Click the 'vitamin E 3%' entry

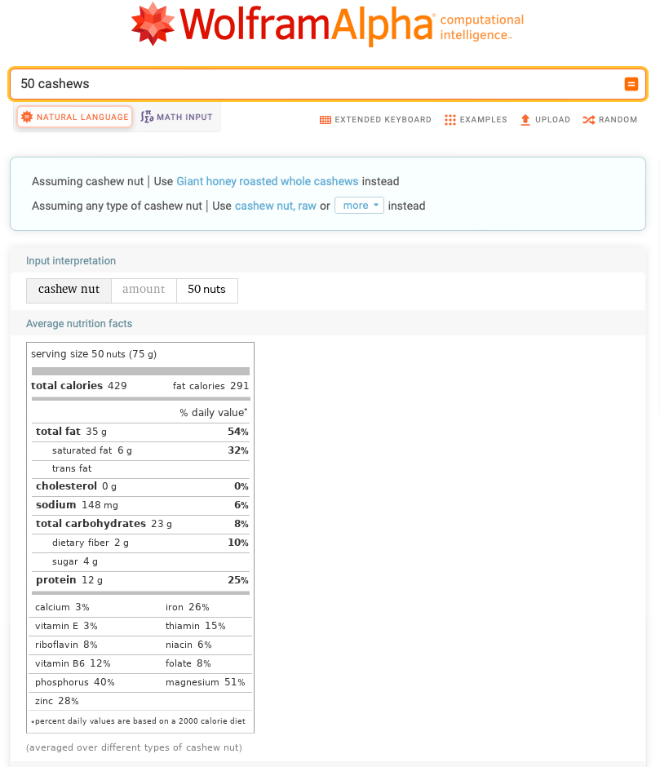(x=66, y=626)
